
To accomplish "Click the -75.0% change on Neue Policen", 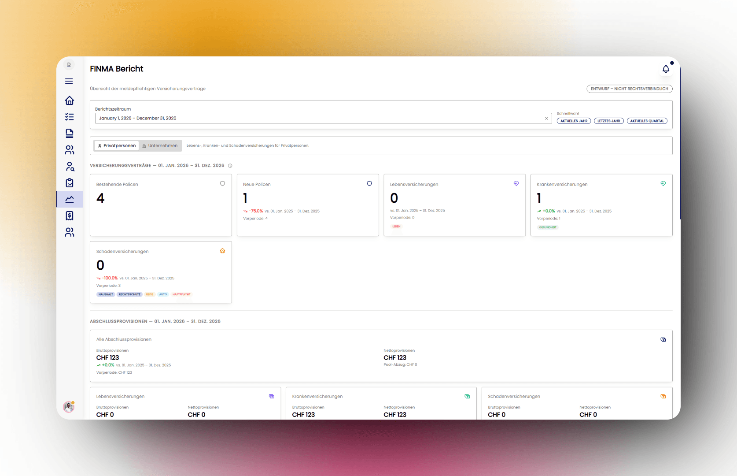I will pos(253,211).
